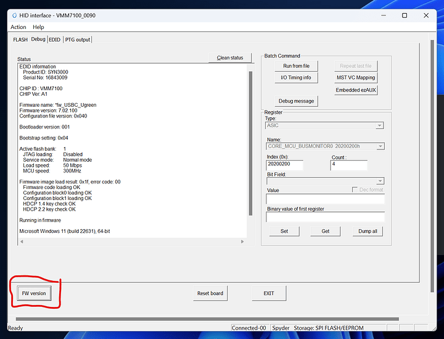This screenshot has height=339, width=444.
Task: Click the 'Firmware version: 7.02.100' status line
Action: 48,111
